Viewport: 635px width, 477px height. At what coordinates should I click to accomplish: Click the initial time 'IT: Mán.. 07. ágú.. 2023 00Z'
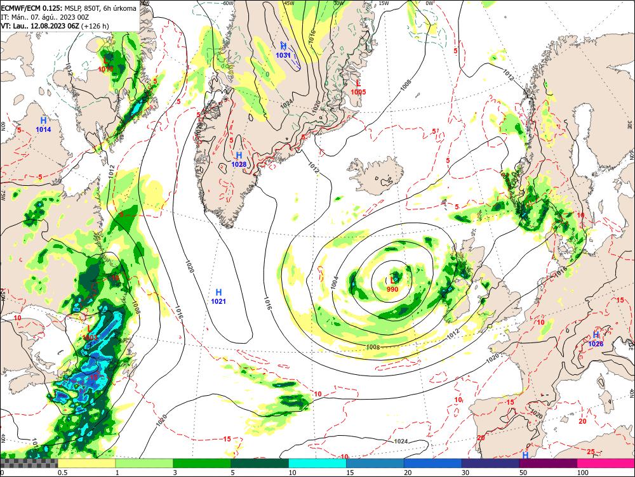(x=45, y=17)
